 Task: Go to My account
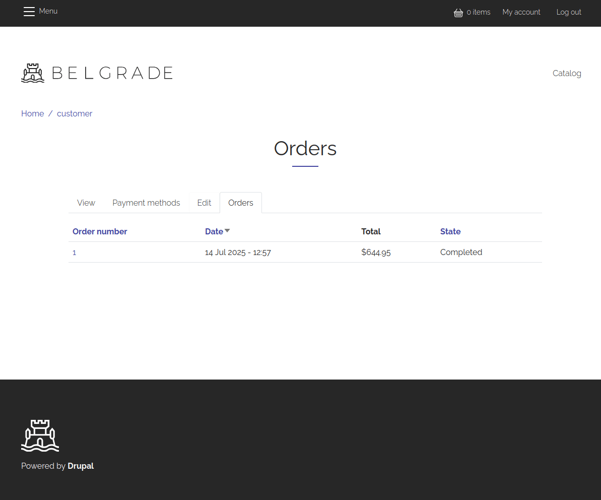[x=521, y=12]
